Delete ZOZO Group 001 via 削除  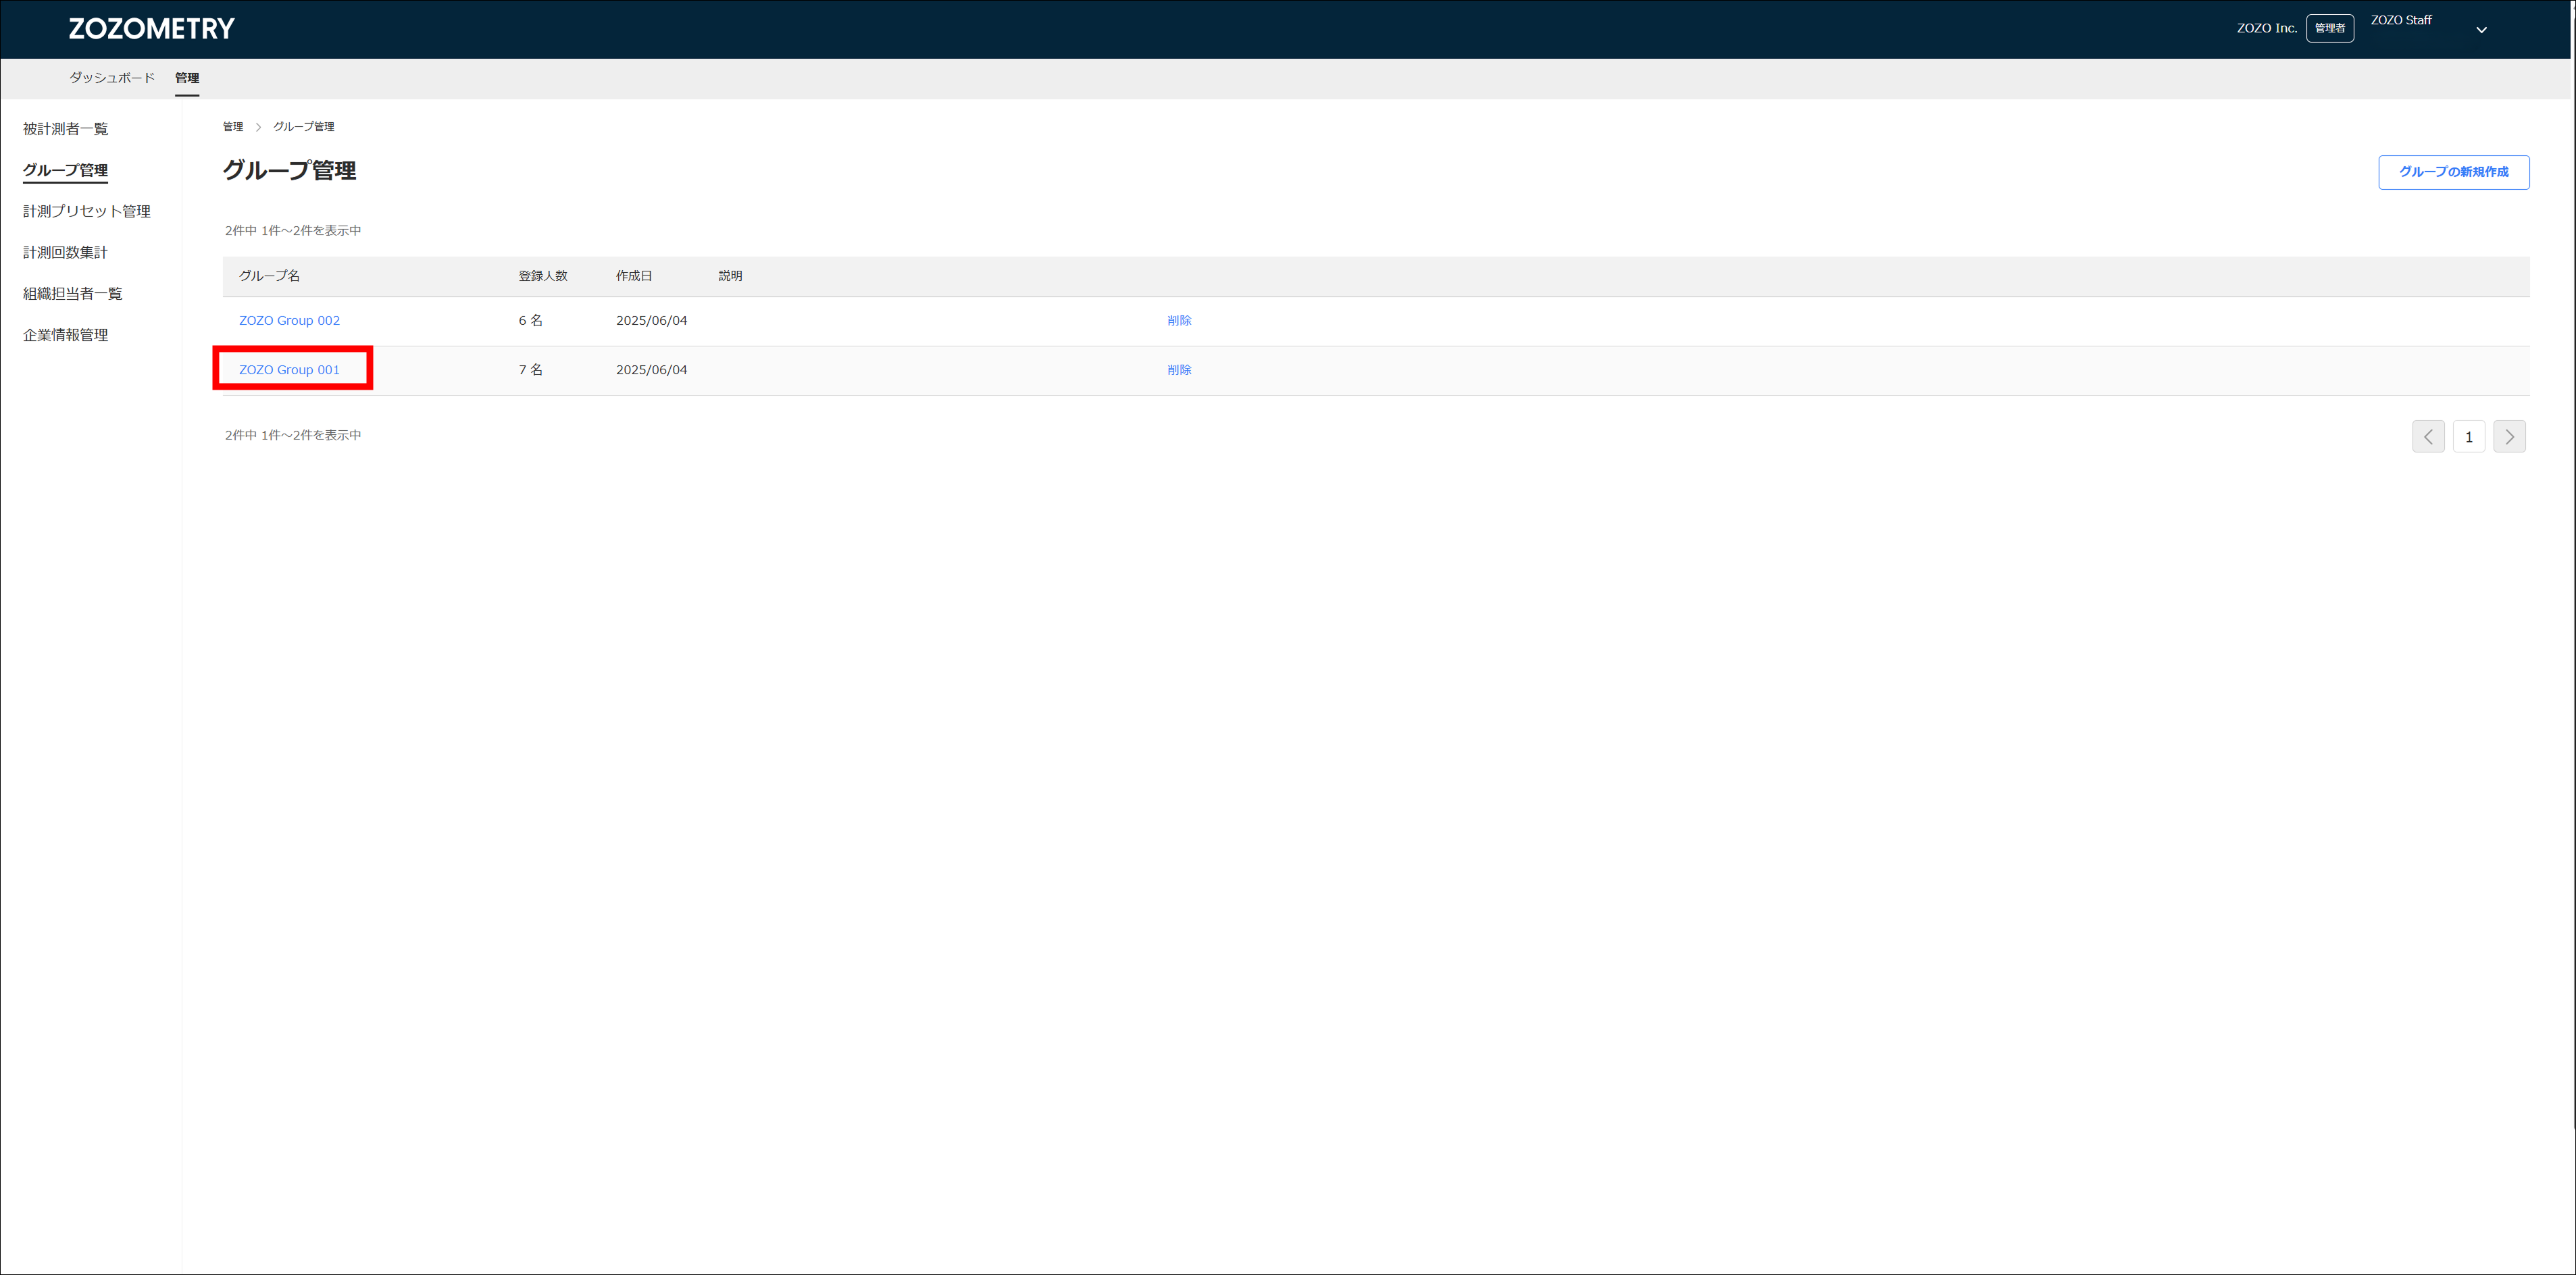[1179, 369]
